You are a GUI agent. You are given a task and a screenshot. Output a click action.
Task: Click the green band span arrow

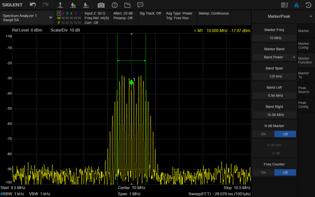tap(132, 60)
